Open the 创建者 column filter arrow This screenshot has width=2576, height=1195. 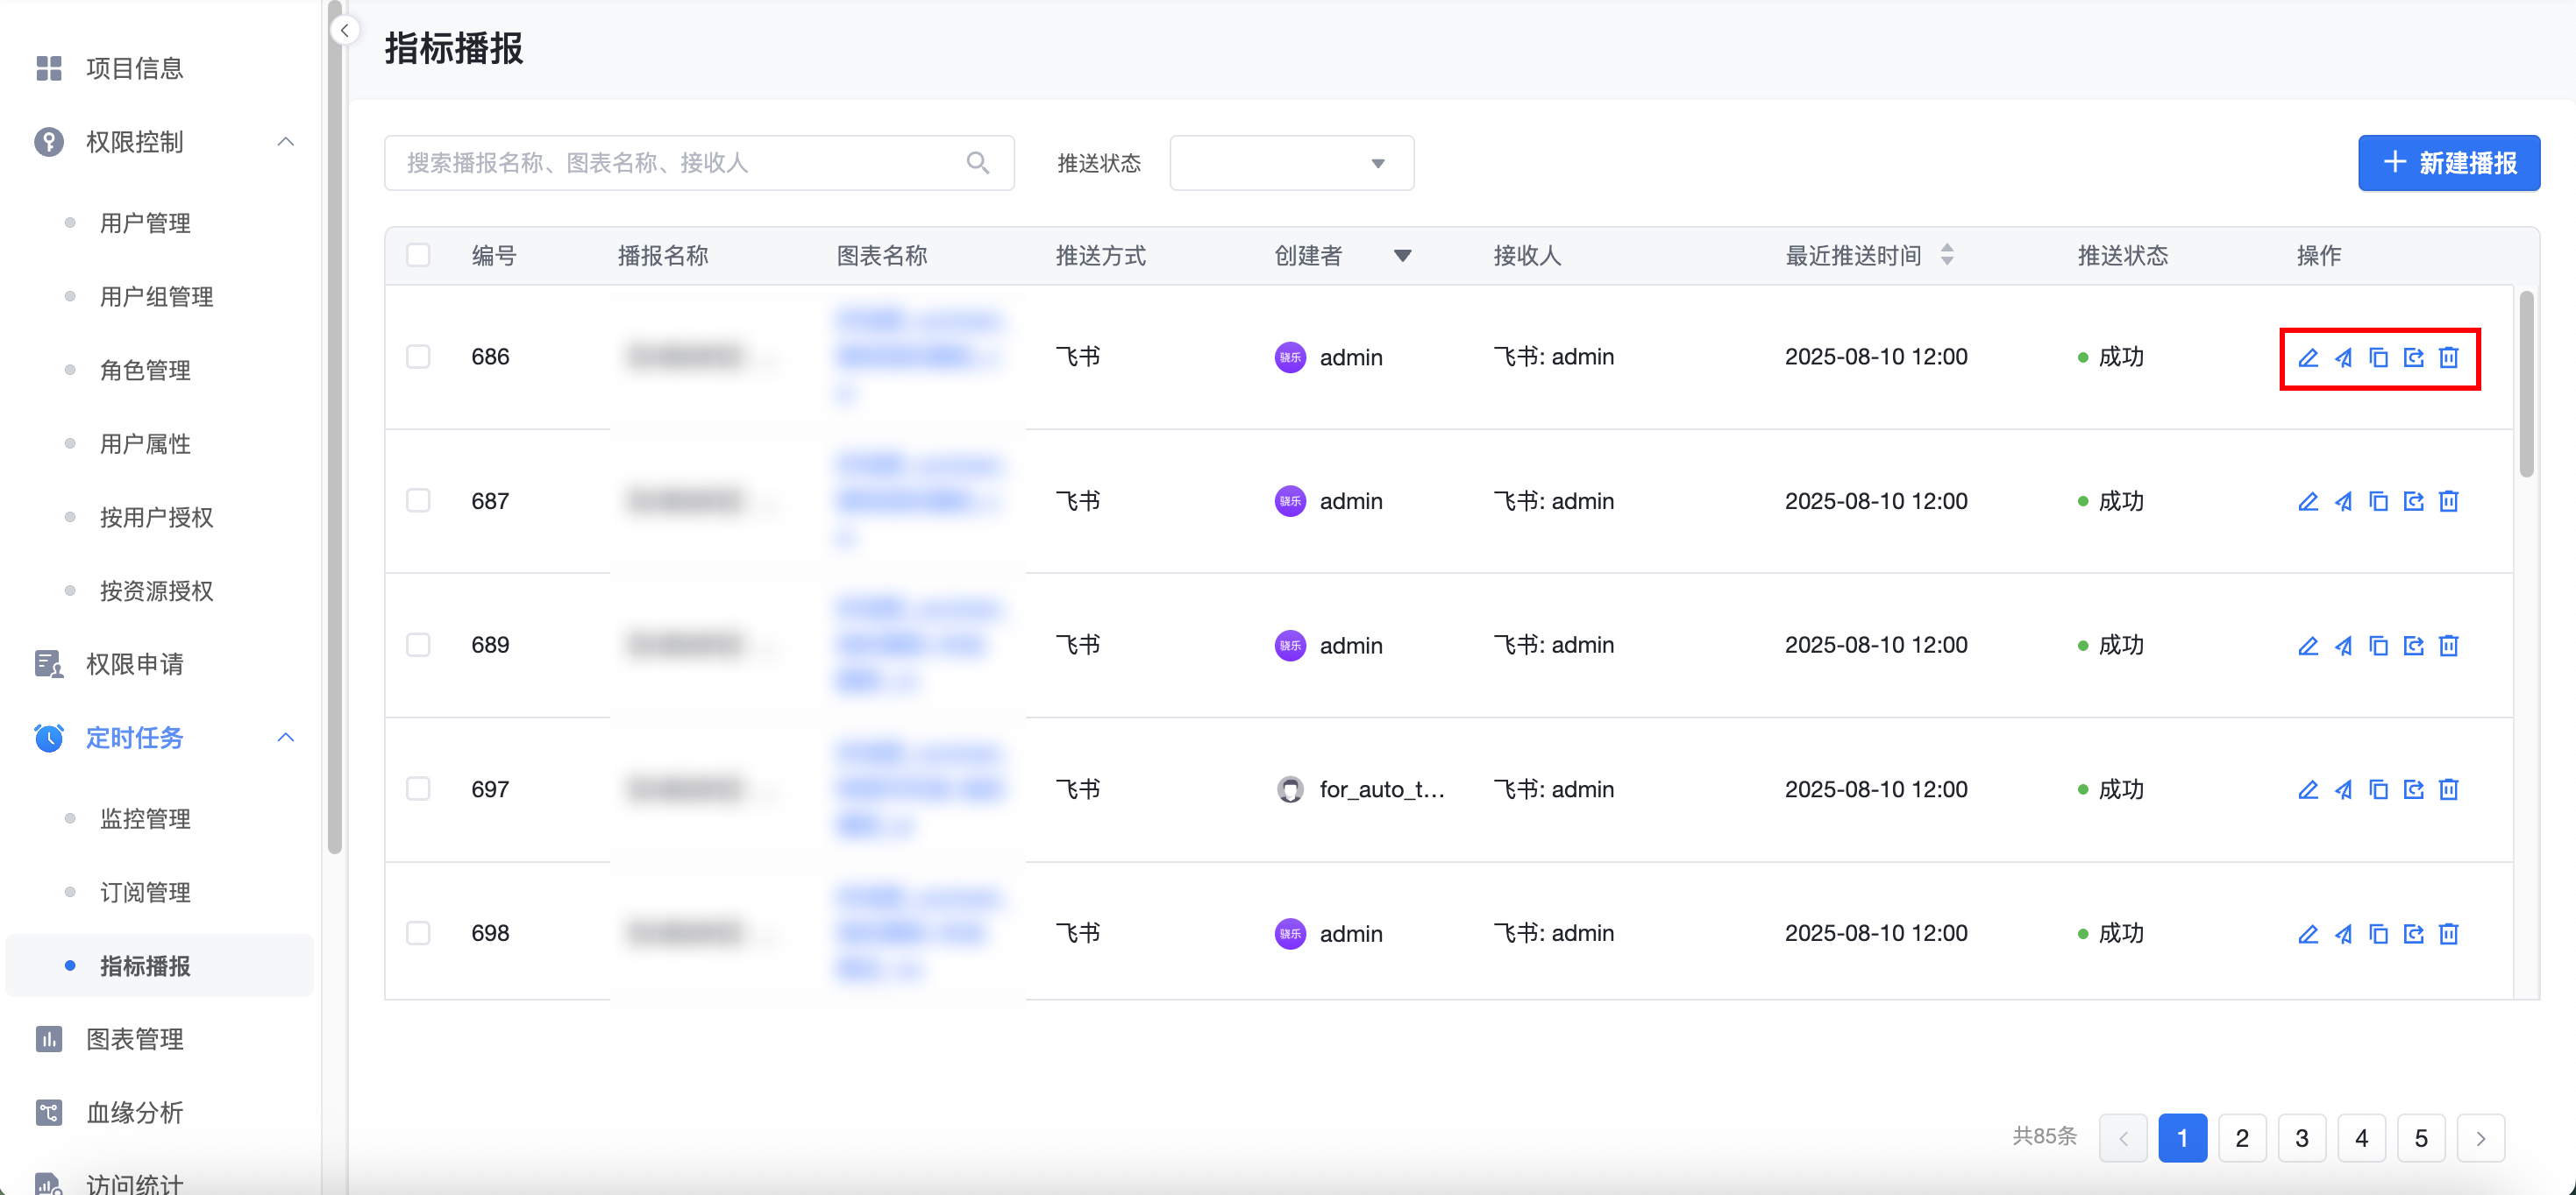1402,256
